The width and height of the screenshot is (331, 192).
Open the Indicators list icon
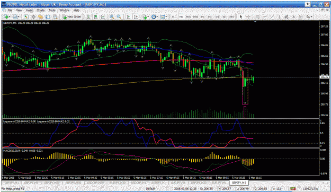coord(145,16)
